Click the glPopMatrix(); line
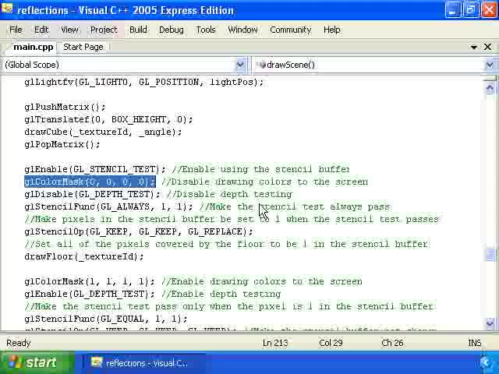This screenshot has width=499, height=374. coord(62,144)
